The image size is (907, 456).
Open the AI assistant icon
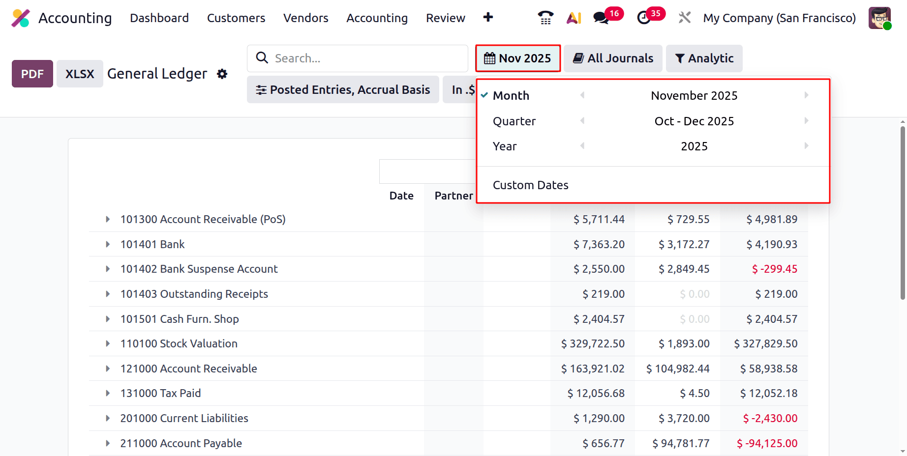coord(574,18)
